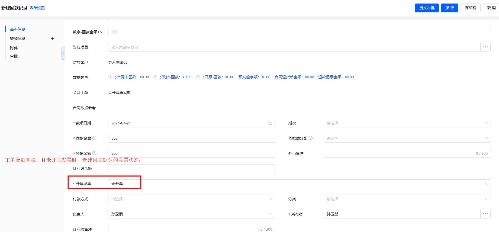The height and width of the screenshot is (232, 499).
Task: Open ellipsis lookup for 对应项目 field
Action: click(x=485, y=47)
